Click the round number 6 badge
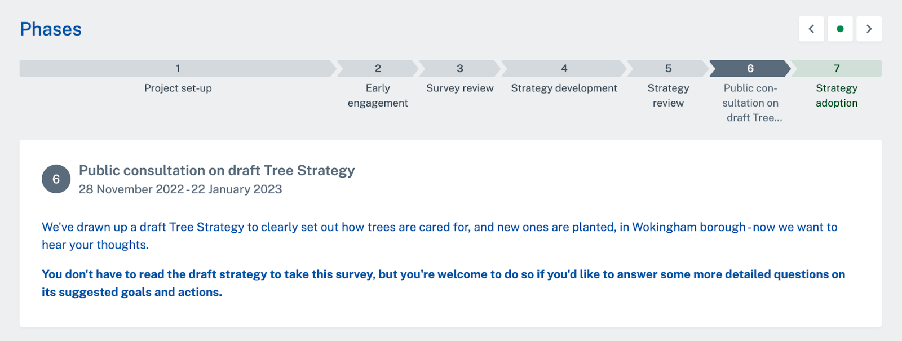The image size is (902, 341). [x=56, y=179]
